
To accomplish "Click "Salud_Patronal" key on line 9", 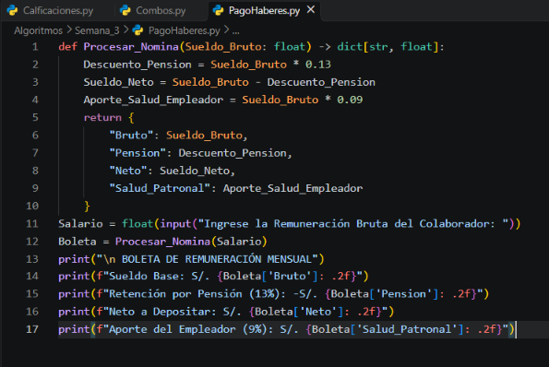I will (160, 188).
